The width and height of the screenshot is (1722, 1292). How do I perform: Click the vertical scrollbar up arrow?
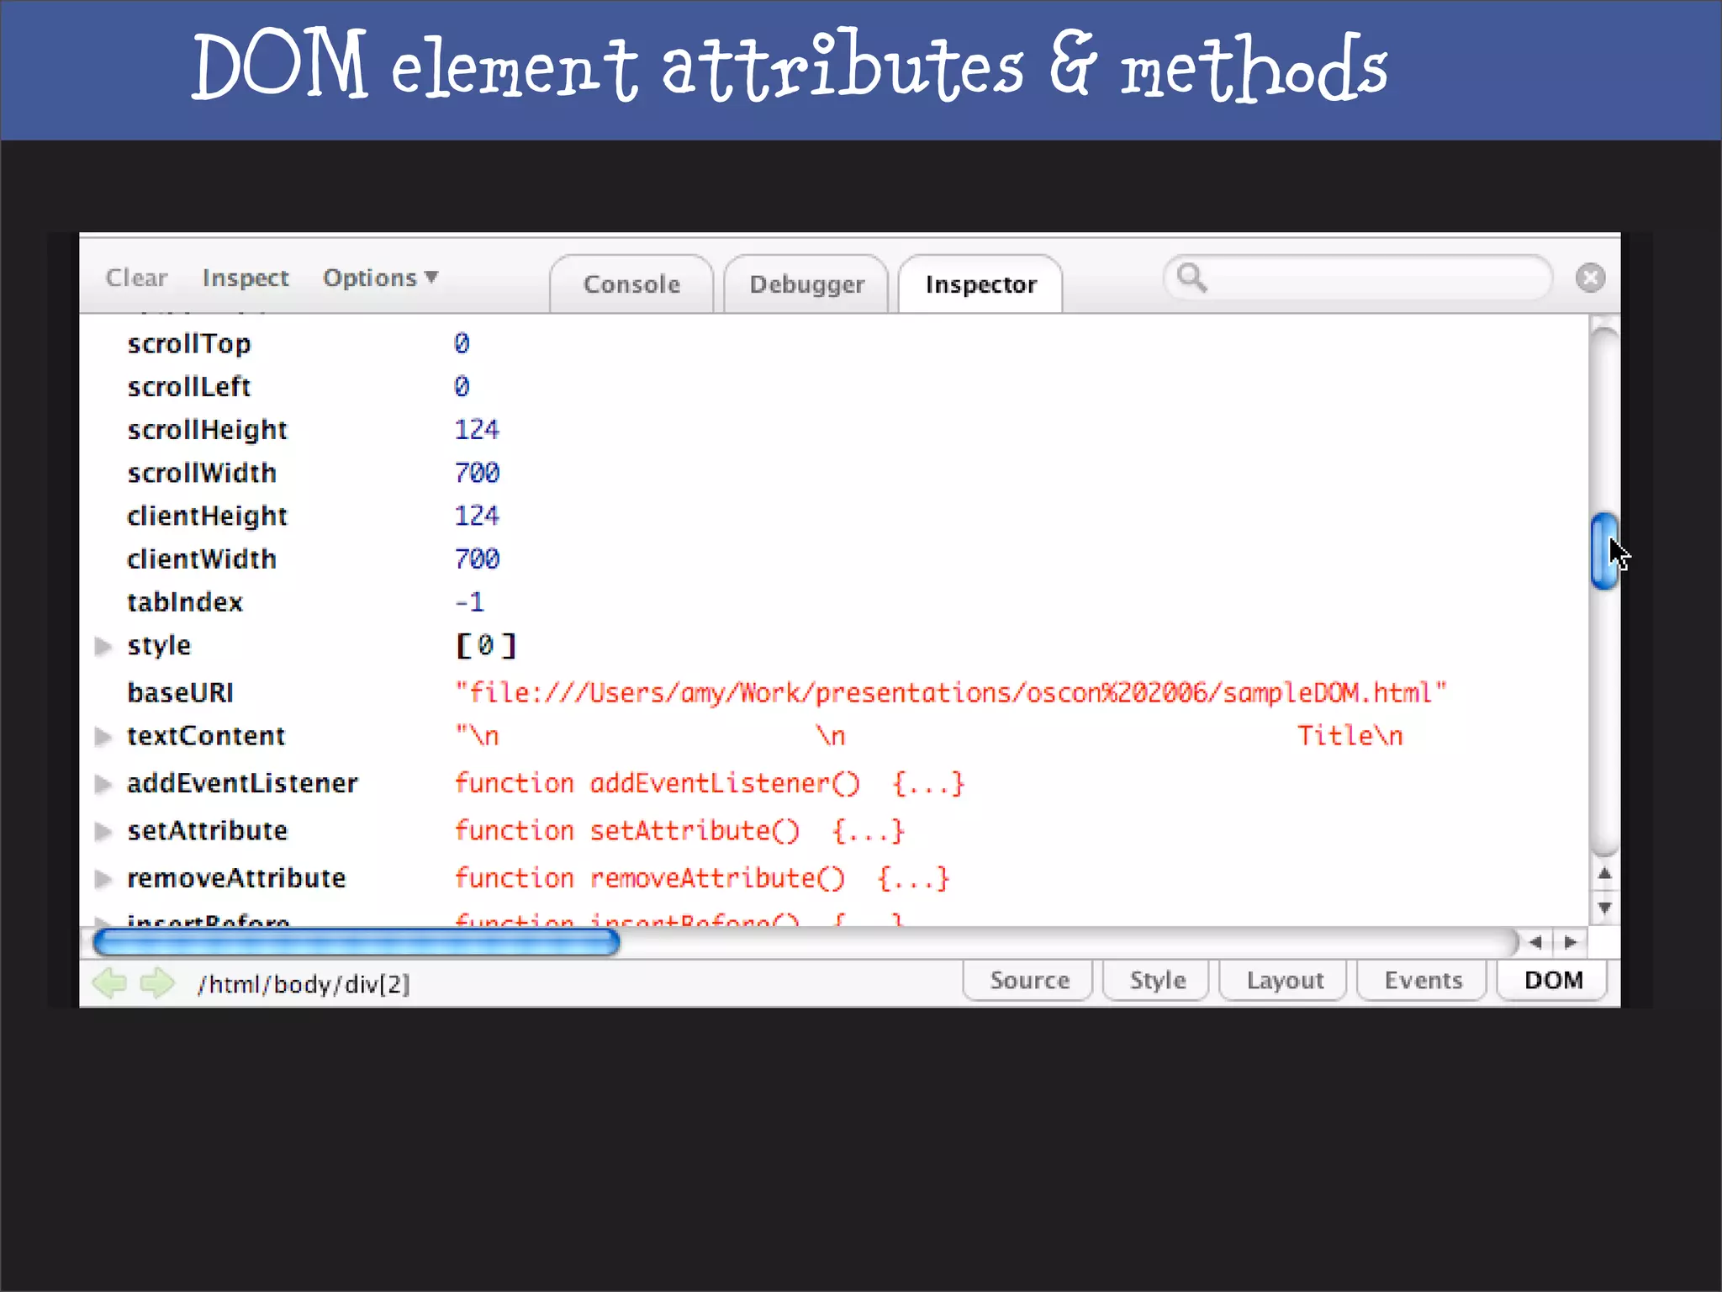1604,873
